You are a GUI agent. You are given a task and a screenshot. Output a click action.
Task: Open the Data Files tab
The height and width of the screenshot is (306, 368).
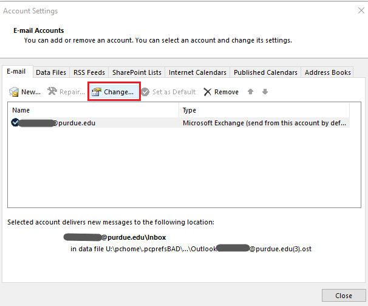point(51,72)
